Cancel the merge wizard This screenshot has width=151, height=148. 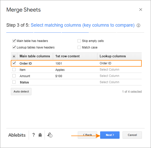tap(132, 135)
